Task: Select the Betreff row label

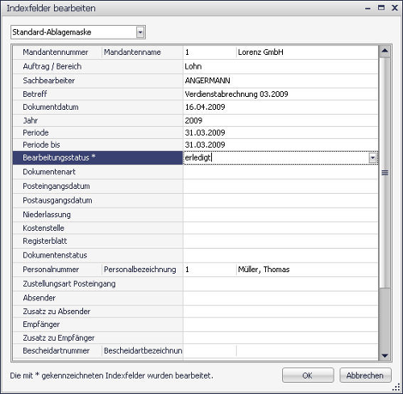Action: [x=35, y=94]
